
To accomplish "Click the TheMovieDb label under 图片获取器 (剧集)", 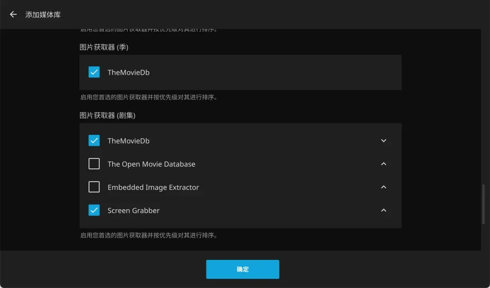I will 128,141.
